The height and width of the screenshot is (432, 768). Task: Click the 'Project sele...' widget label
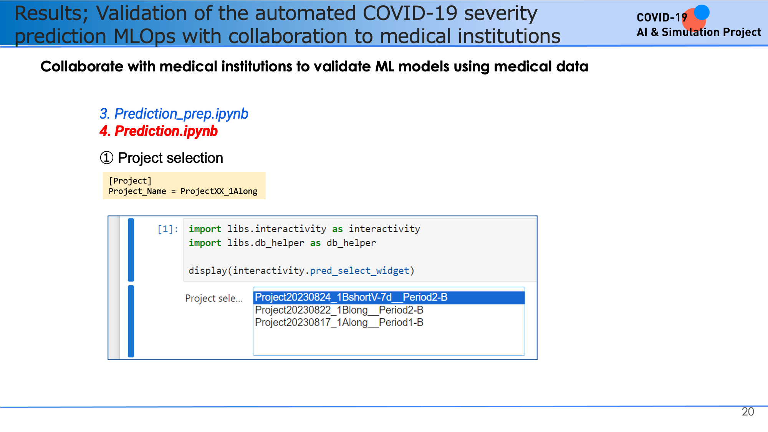click(x=214, y=298)
